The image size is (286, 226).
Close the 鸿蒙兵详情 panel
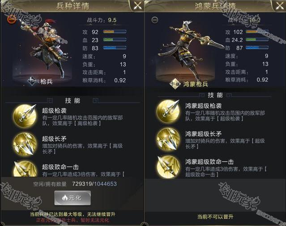click(x=280, y=6)
